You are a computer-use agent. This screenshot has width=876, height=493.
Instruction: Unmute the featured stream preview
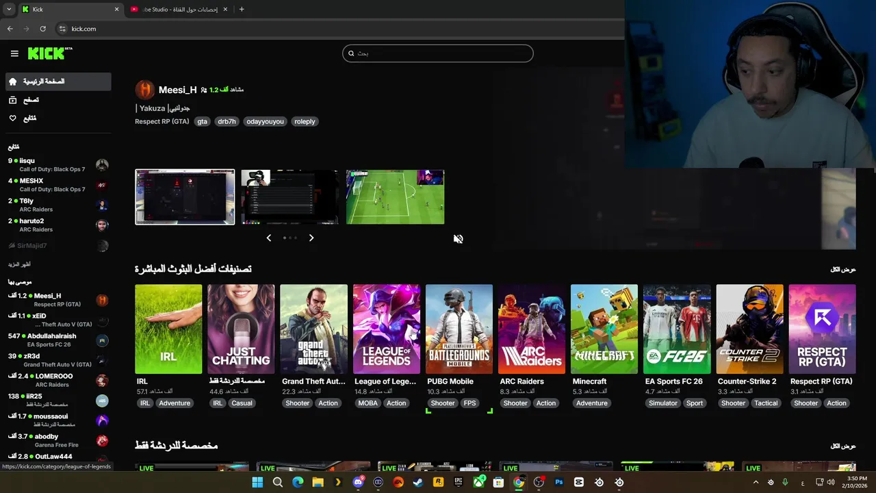[459, 239]
